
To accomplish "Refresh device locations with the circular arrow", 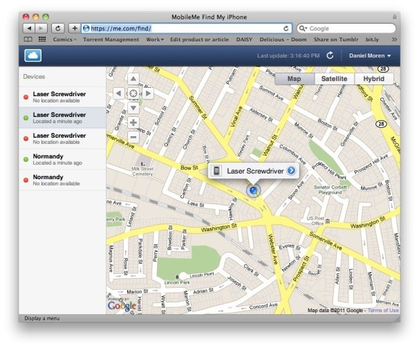I will point(330,55).
